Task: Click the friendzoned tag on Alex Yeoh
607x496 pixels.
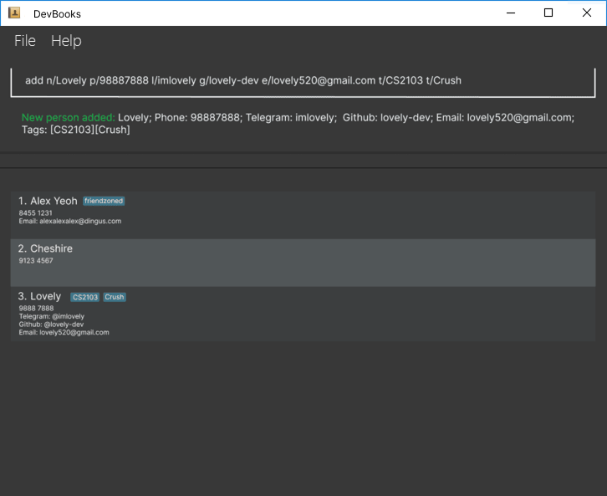Action: [104, 202]
